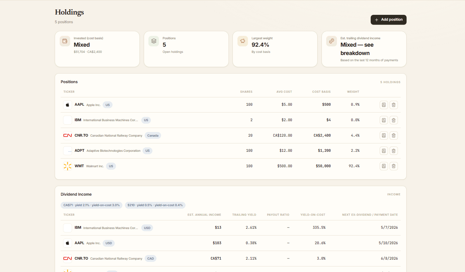Click the USD badge on IBM dividend row
Screen dimensions: 465x272
point(147,228)
